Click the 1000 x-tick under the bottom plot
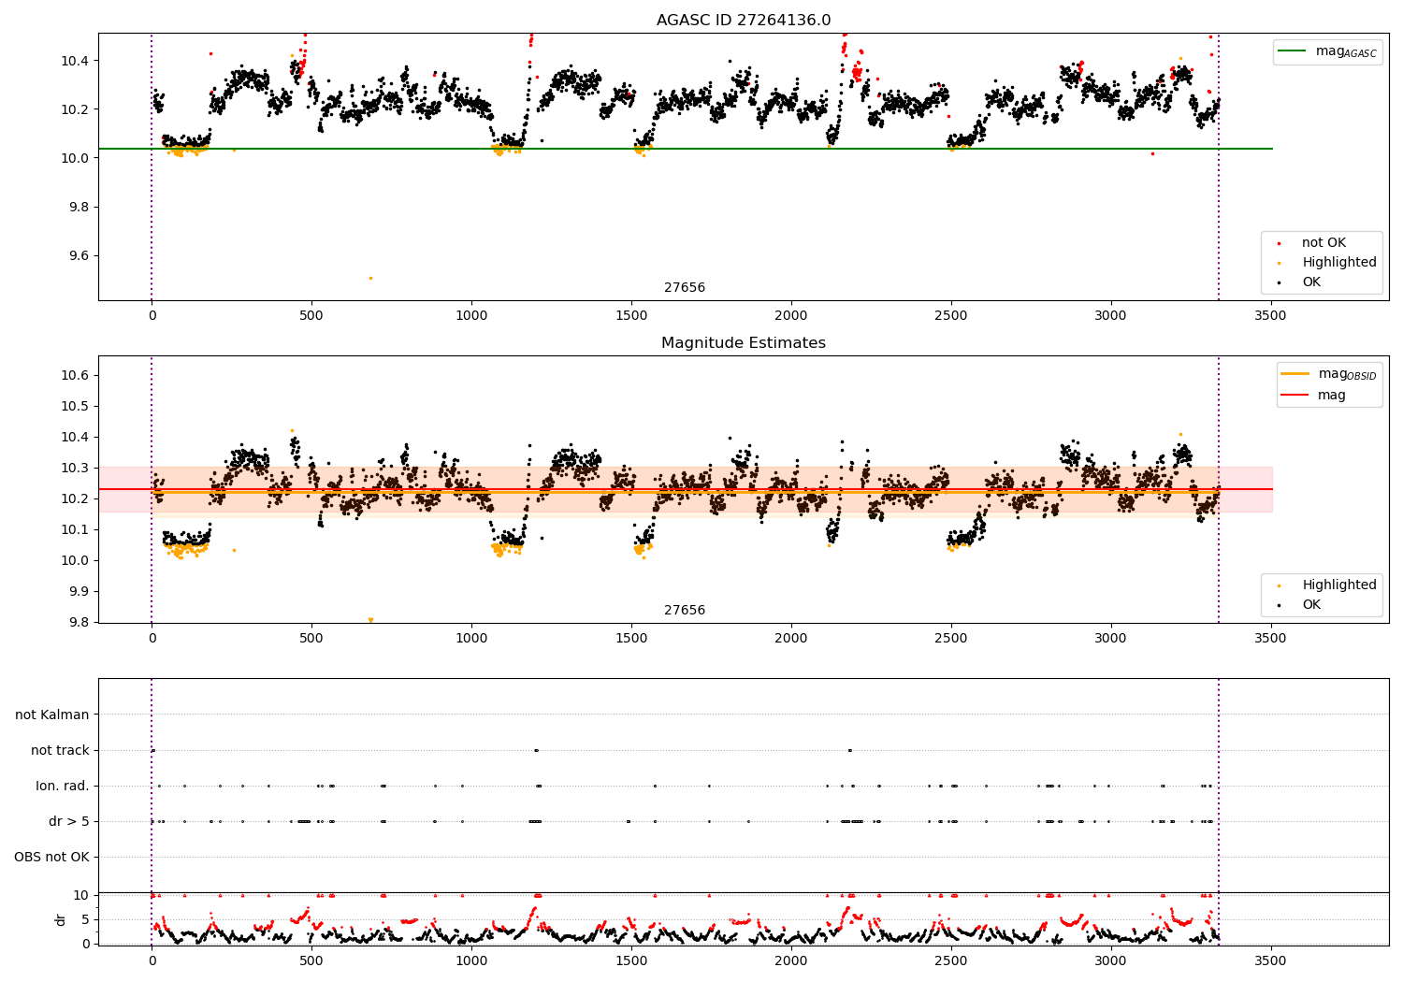The height and width of the screenshot is (982, 1403). pyautogui.click(x=471, y=960)
